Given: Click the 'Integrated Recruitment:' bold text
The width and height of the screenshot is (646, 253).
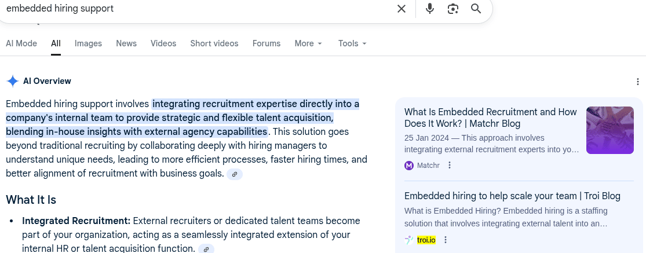Looking at the screenshot, I should [76, 221].
